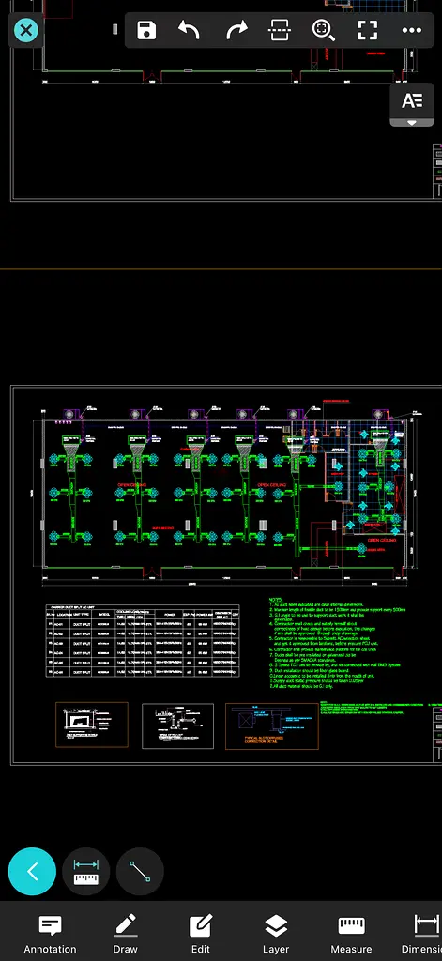Tap the middle white-framed detail drawing
The width and height of the screenshot is (442, 961).
177,726
